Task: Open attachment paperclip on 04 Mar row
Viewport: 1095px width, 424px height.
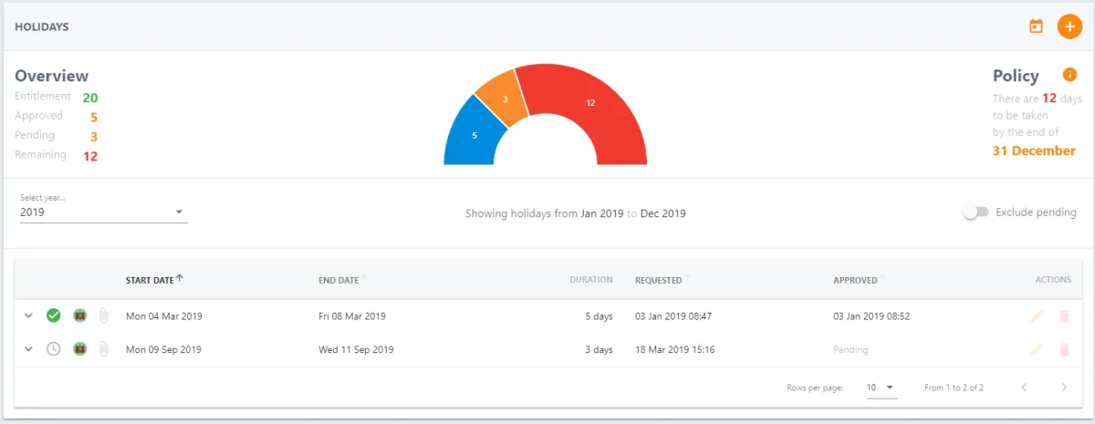Action: pyautogui.click(x=103, y=315)
